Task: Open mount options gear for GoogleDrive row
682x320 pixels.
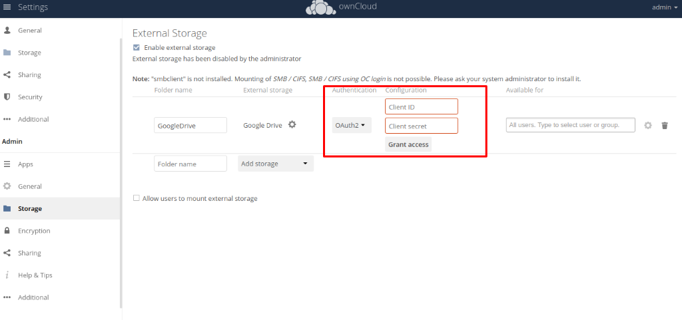Action: (648, 125)
